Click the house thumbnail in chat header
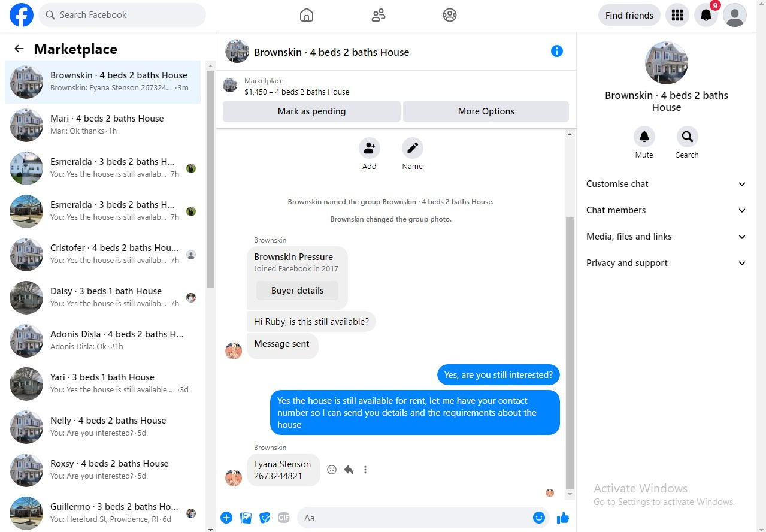Viewport: 766px width, 532px height. click(x=237, y=51)
